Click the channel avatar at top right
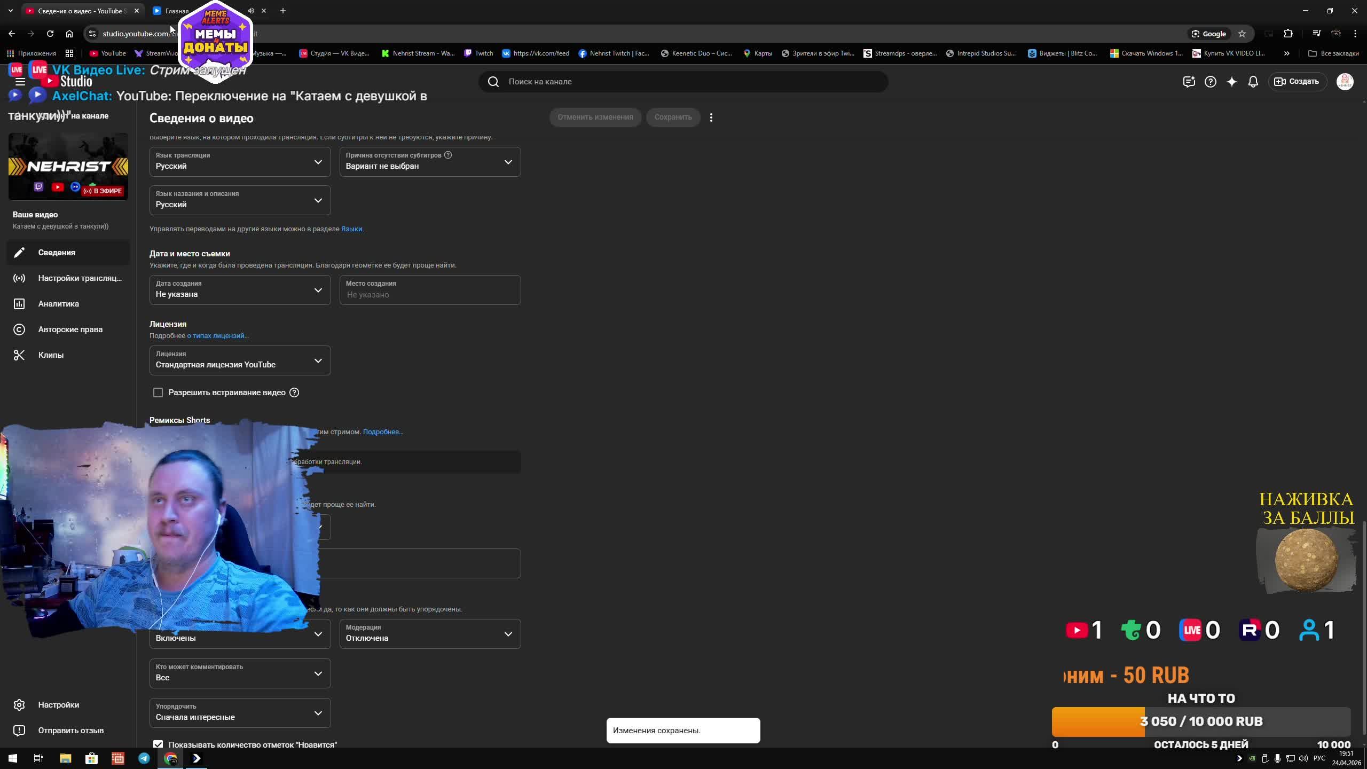Screen dimensions: 1367x769 [x=1344, y=82]
